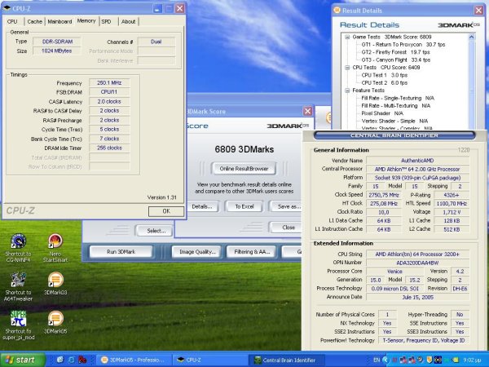Click the Channels # Dual field
The width and height of the screenshot is (489, 367).
point(156,42)
